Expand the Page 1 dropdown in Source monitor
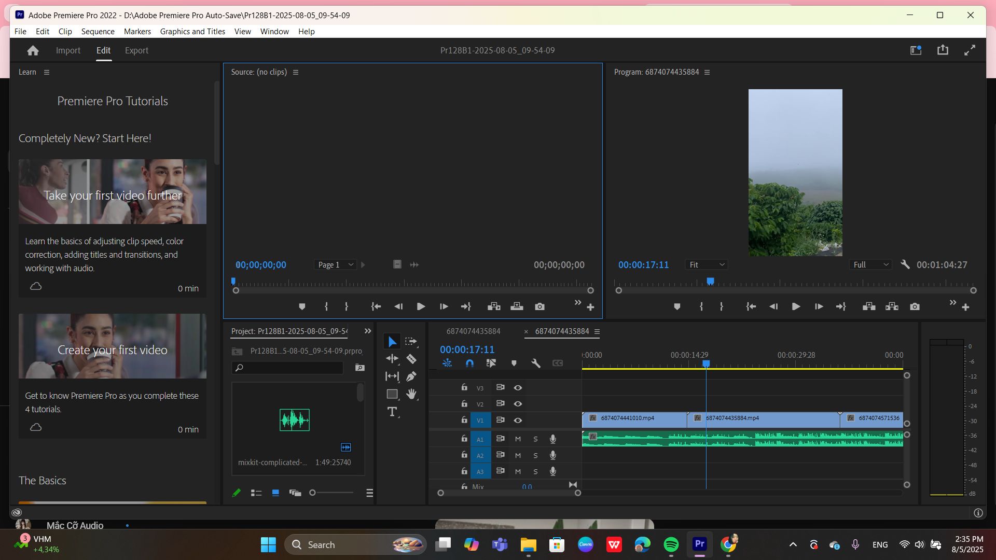Screen dimensions: 996x560 (x=335, y=265)
